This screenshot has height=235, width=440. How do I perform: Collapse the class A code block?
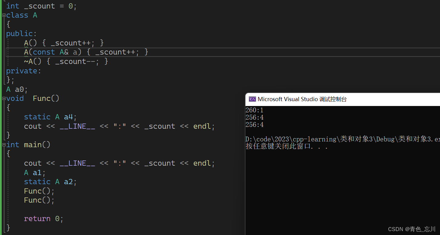tap(4, 15)
